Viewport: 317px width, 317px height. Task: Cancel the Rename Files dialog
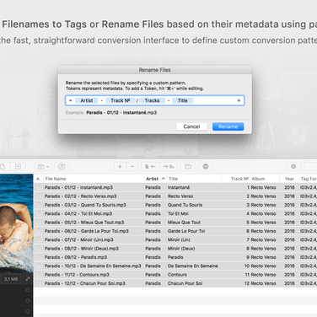pyautogui.click(x=191, y=126)
